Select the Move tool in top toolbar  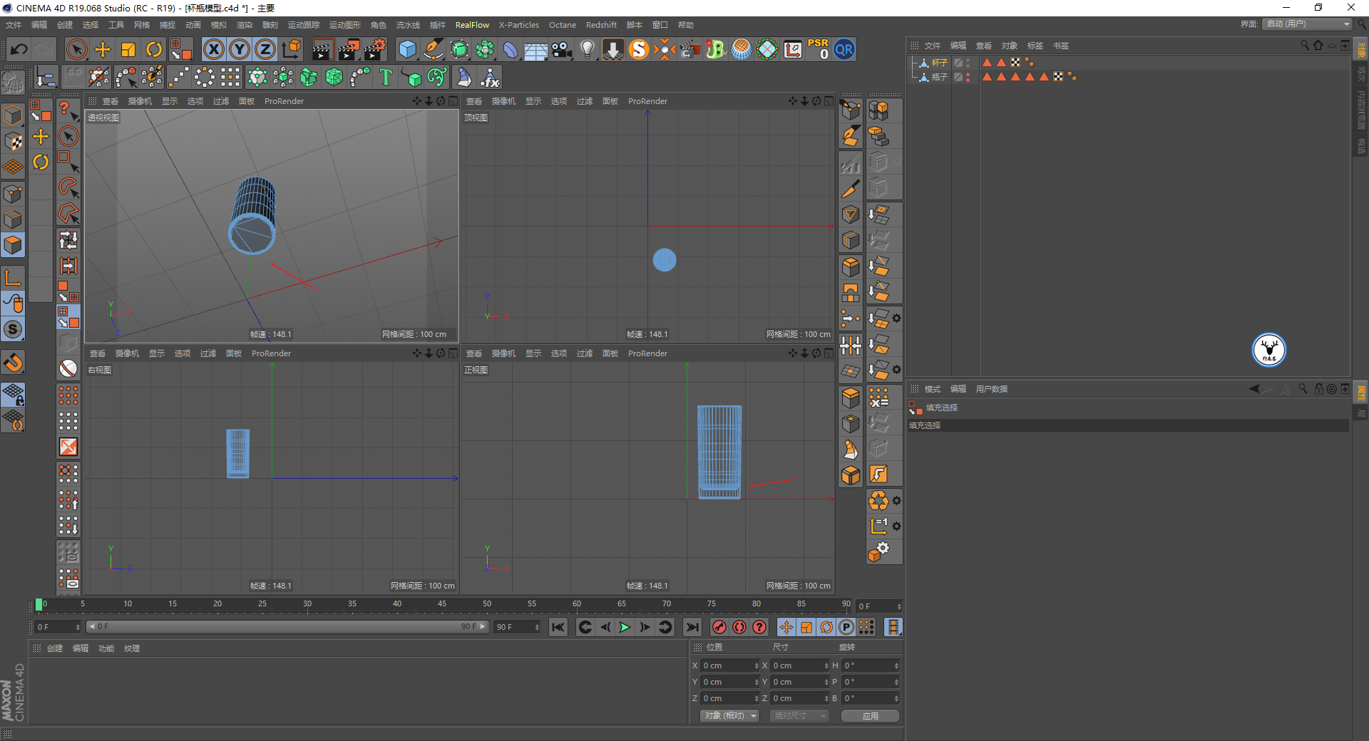click(103, 50)
